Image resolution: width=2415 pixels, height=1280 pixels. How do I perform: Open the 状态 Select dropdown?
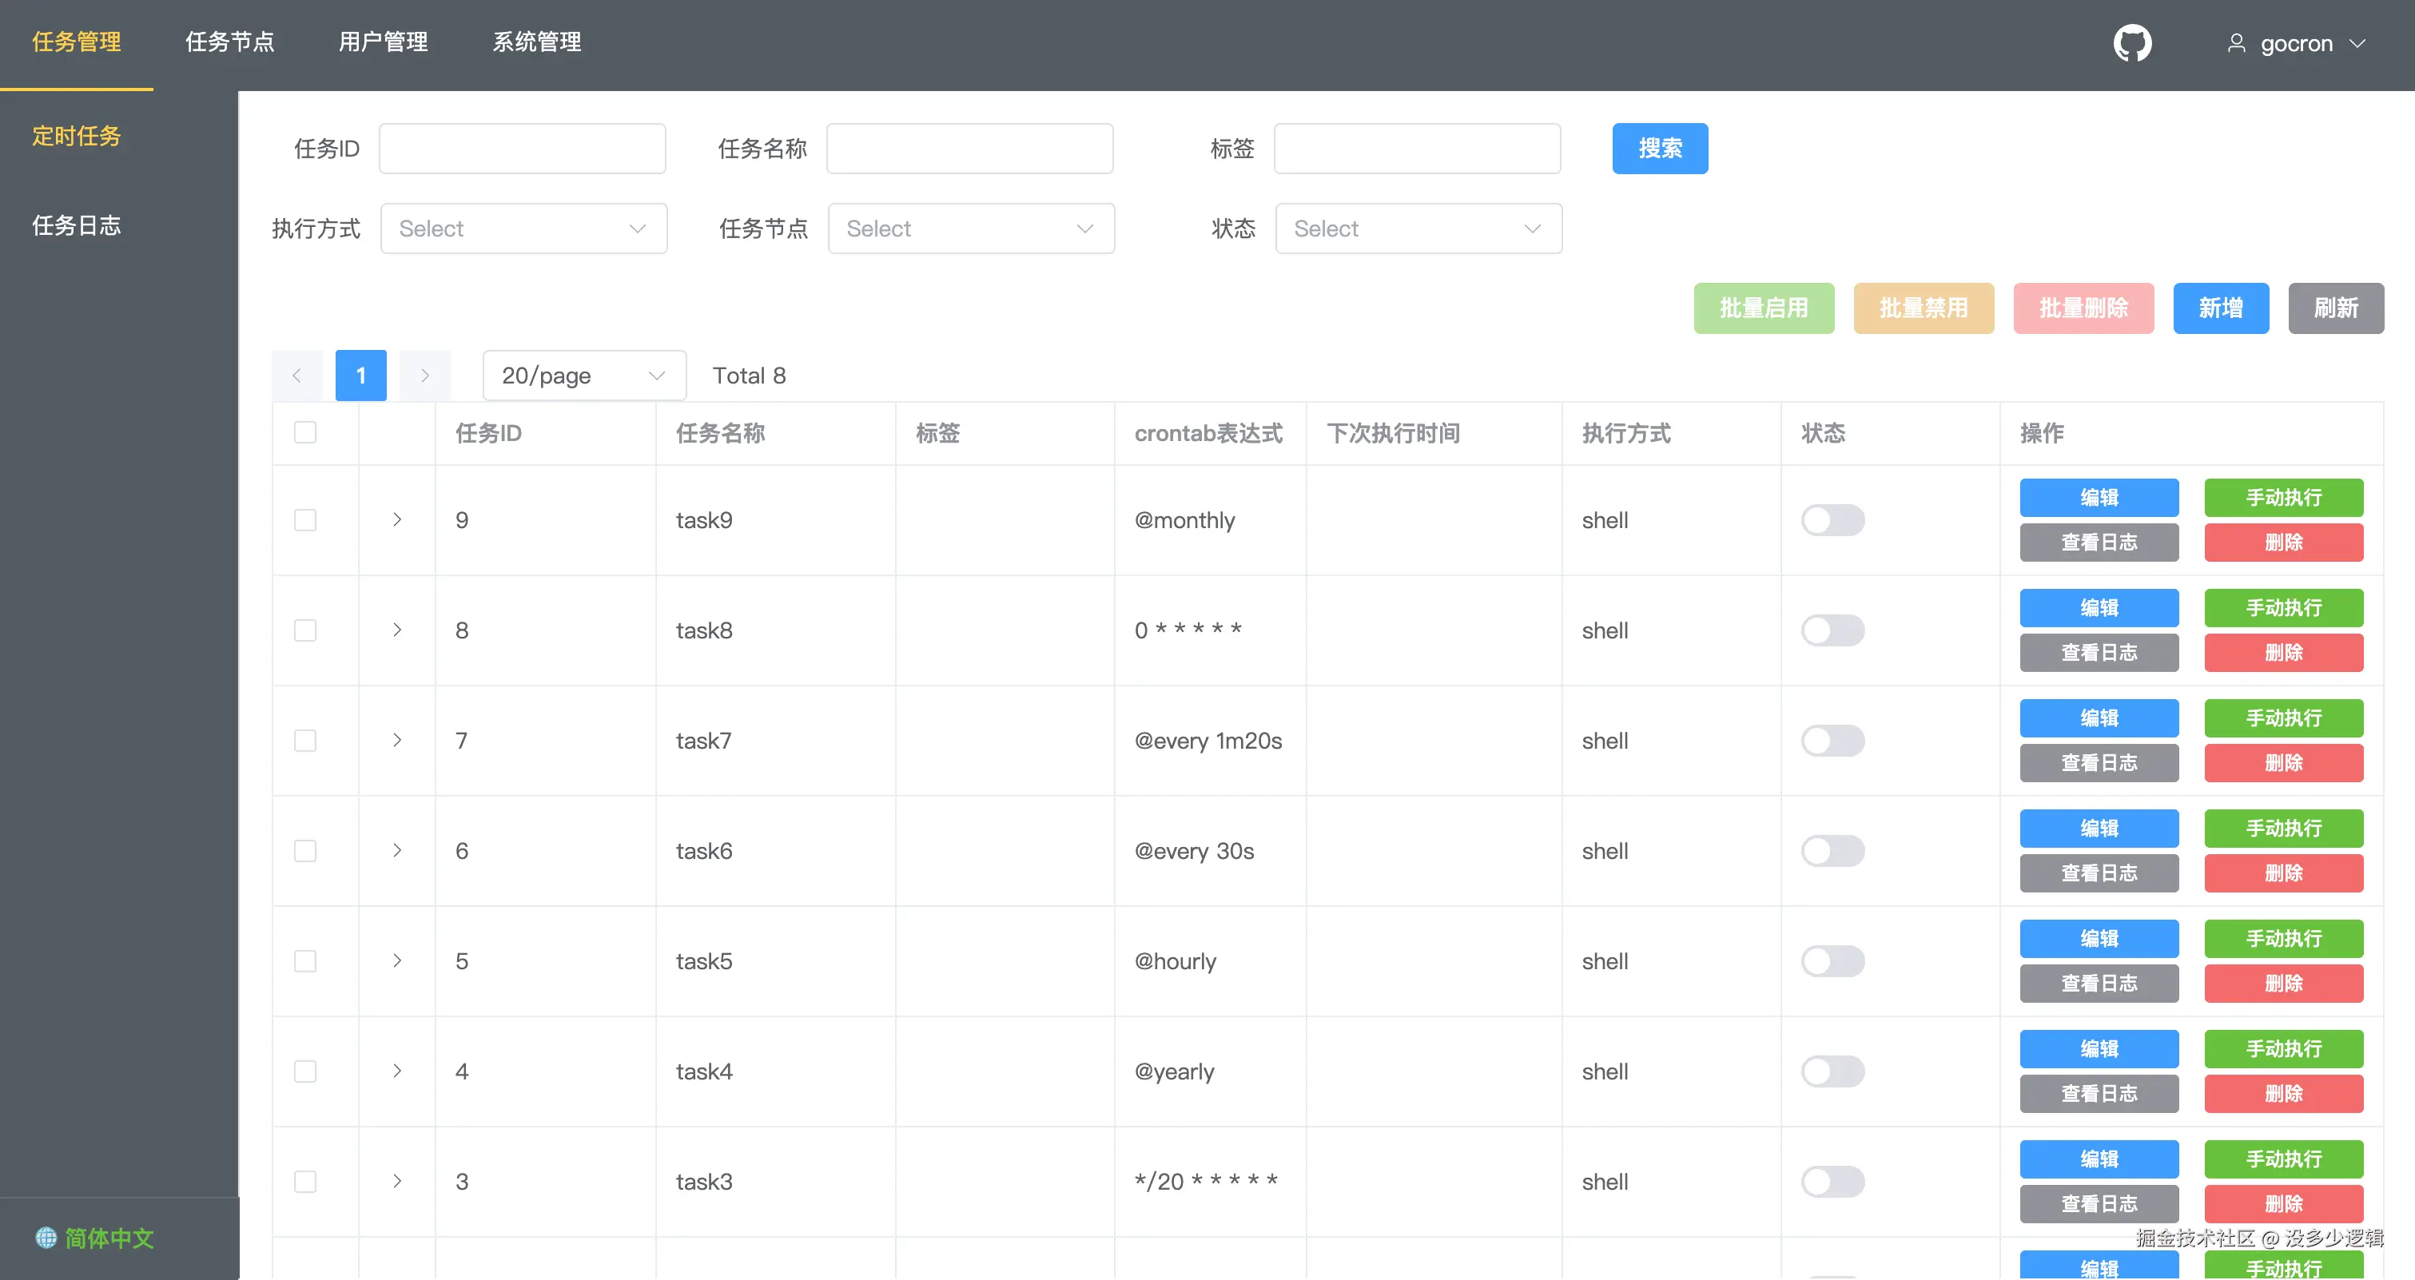coord(1418,229)
